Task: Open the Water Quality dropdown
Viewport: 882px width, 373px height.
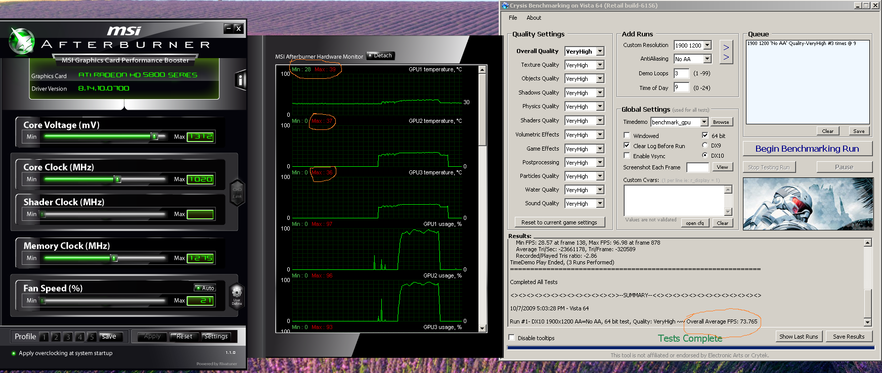Action: pos(600,190)
